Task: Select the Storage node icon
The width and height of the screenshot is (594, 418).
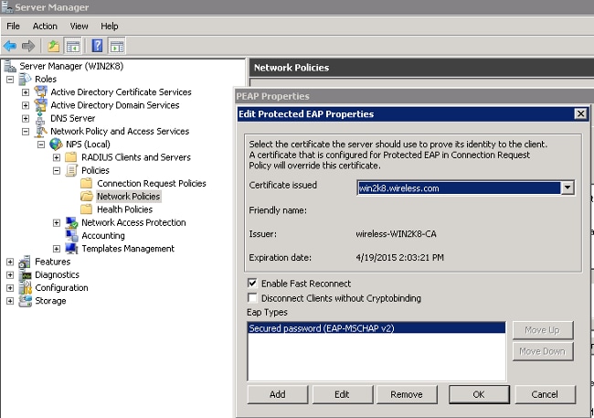Action: (26, 301)
